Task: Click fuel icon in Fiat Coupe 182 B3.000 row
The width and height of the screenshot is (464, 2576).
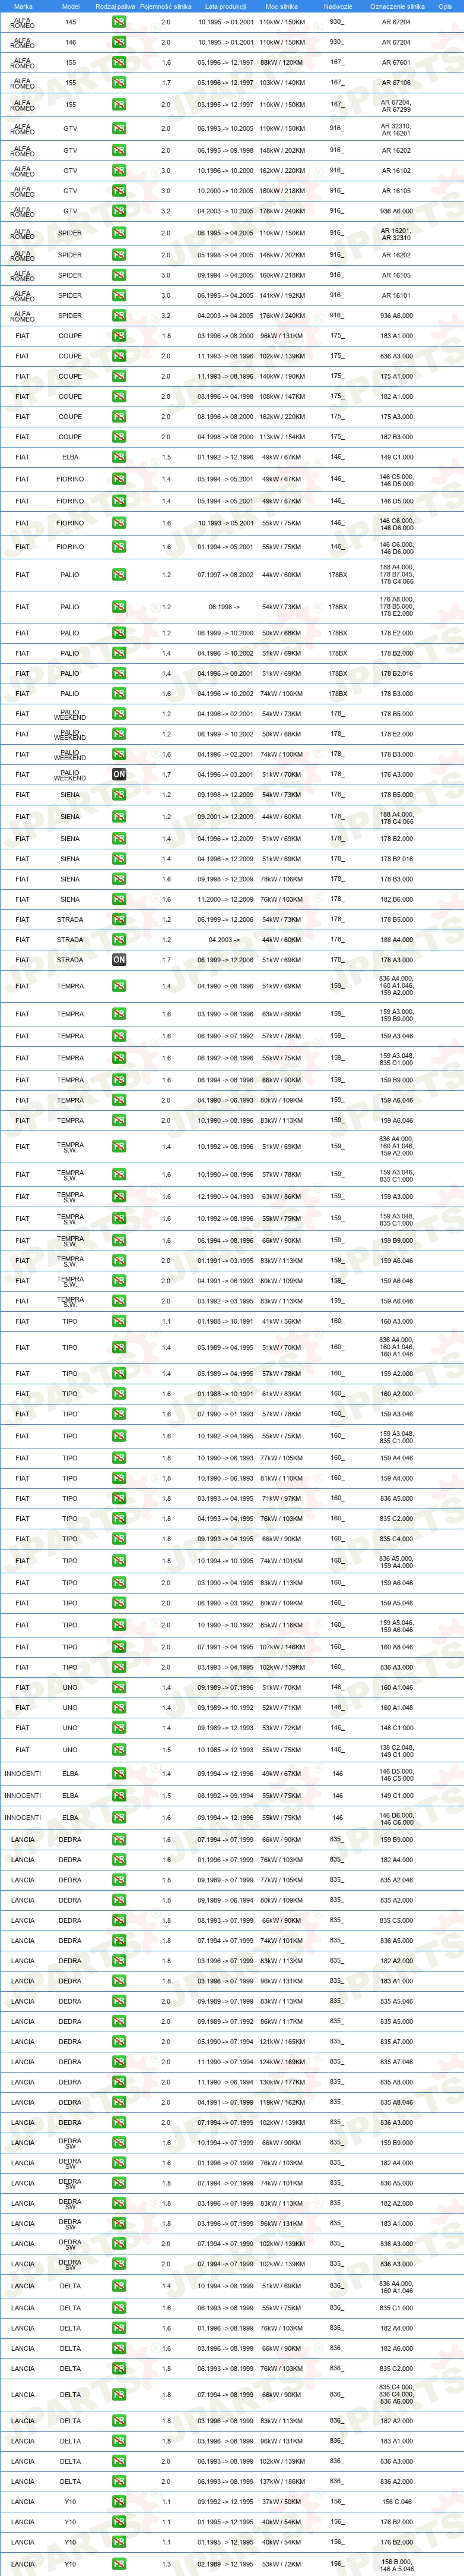Action: point(119,437)
